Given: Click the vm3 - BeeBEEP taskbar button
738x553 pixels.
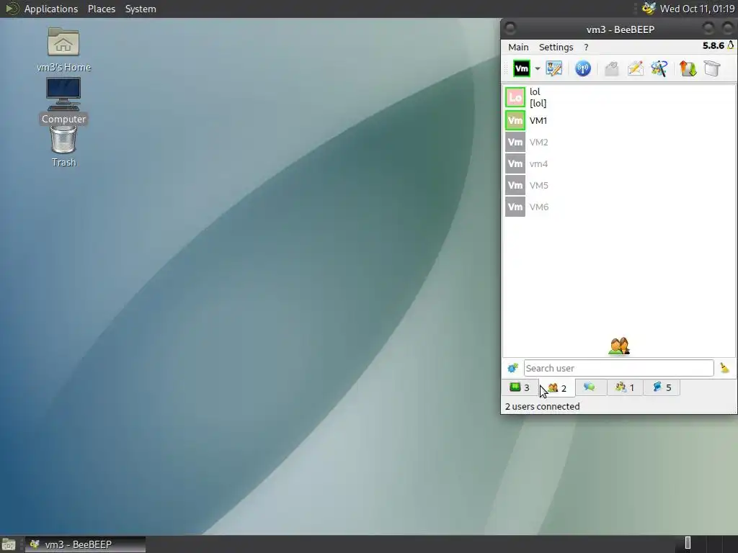Looking at the screenshot, I should 85,544.
